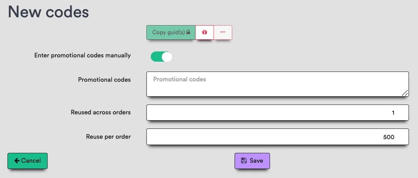Viewport: 418px width, 178px height.
Task: Click the lock icon on Copy guid(s)
Action: click(x=188, y=32)
